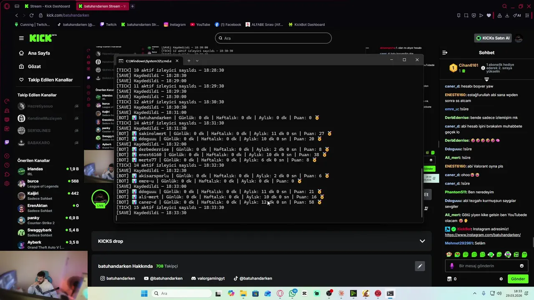
Task: Click the taskbar Ara search box
Action: (x=181, y=293)
